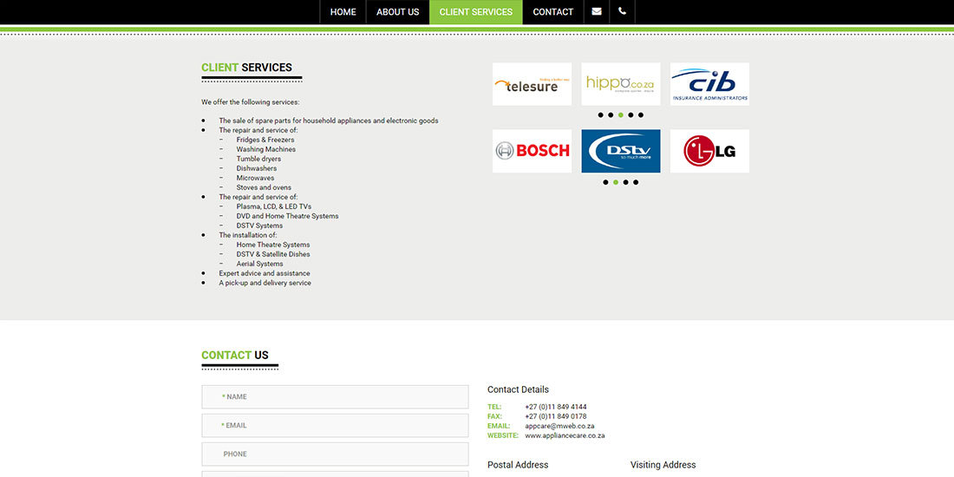Click 'Expert advice and assistance' bullet
Screen dimensions: 954x477
(x=265, y=273)
